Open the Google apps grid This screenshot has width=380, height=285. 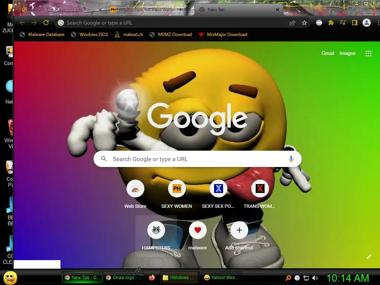click(x=368, y=53)
